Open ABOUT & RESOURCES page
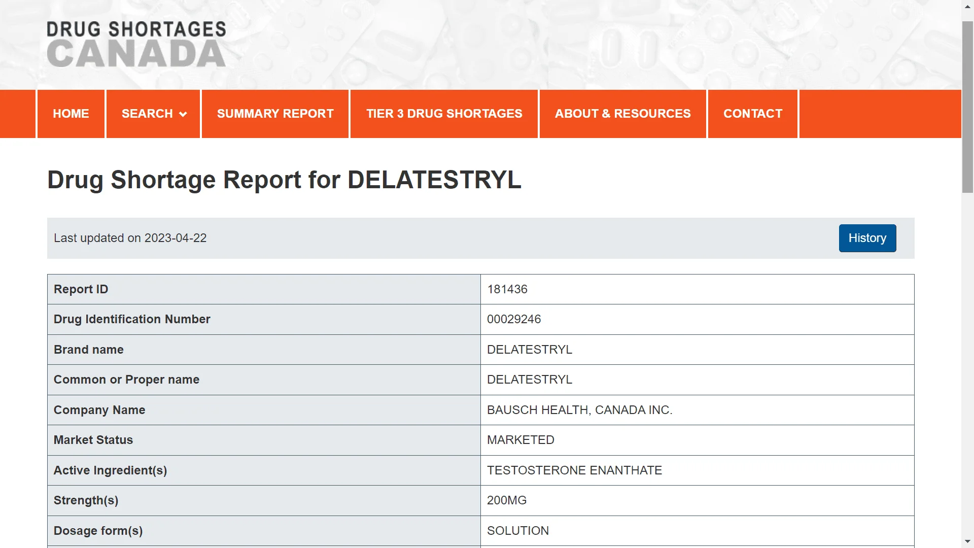Viewport: 974px width, 548px height. 623,114
